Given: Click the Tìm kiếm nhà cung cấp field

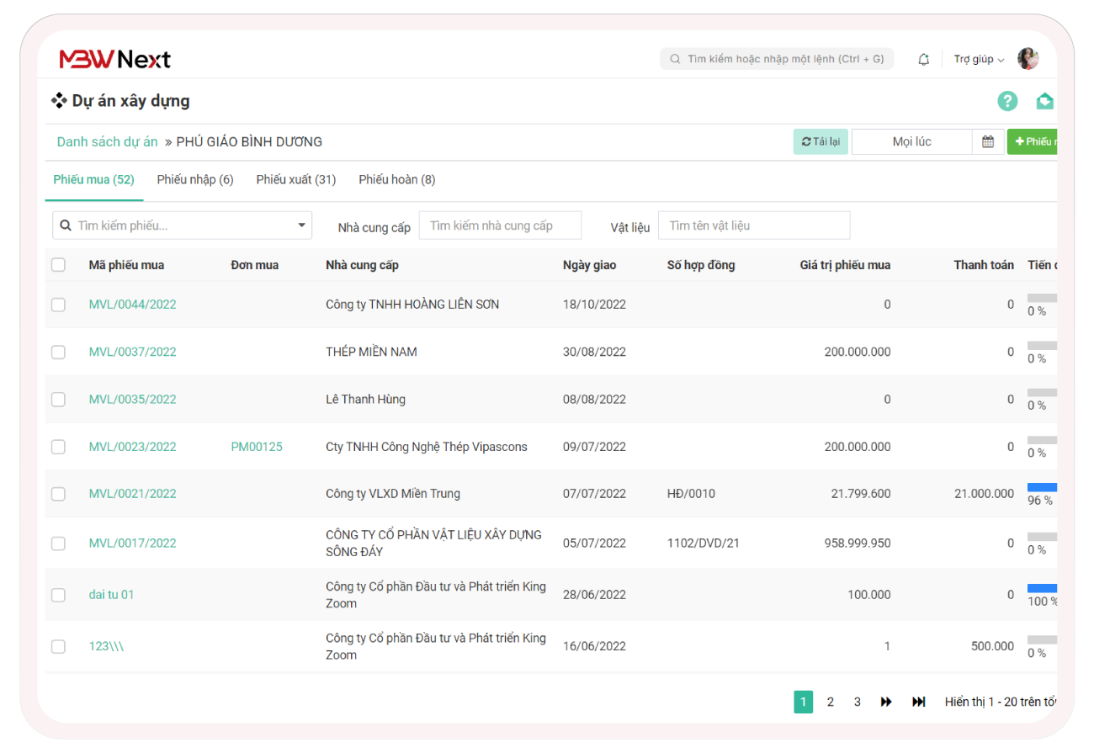Looking at the screenshot, I should click(500, 225).
